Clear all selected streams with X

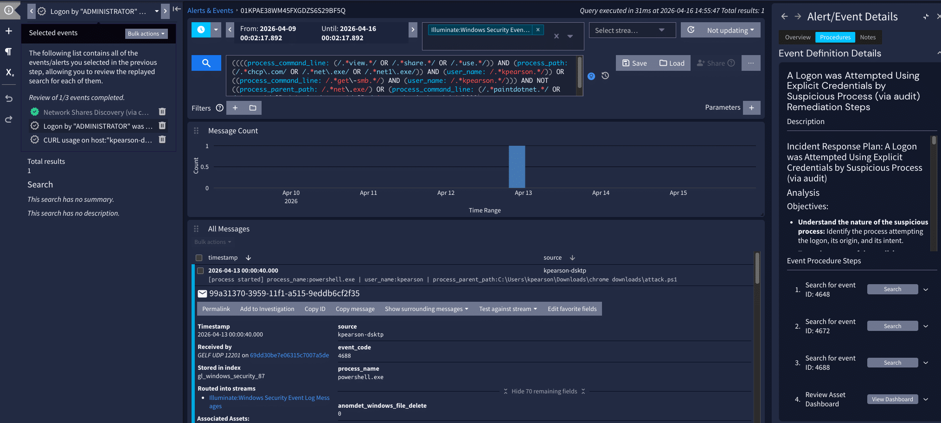coord(556,36)
